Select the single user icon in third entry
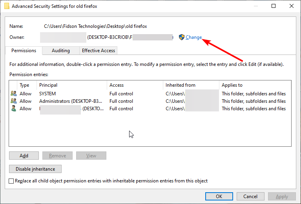Image resolution: width=301 pixels, height=204 pixels. click(x=14, y=108)
